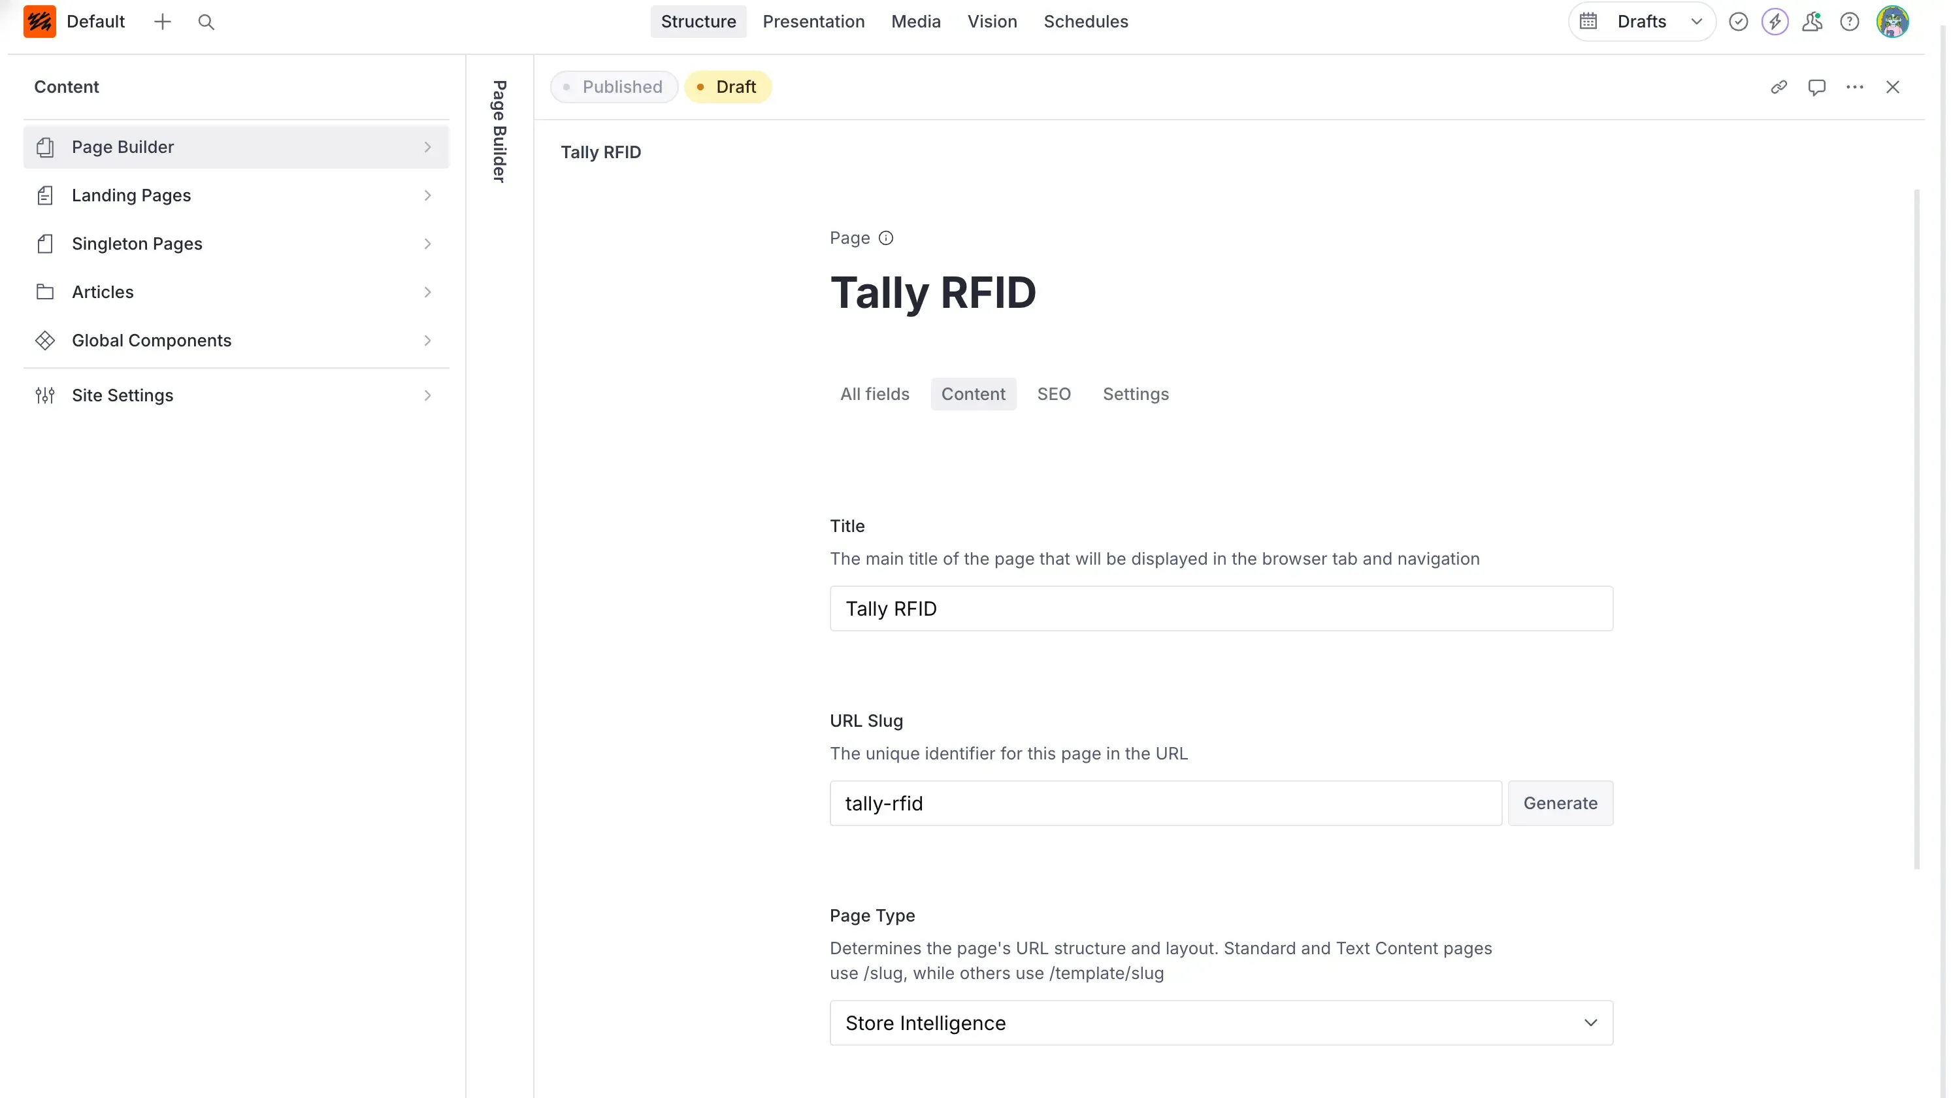Switch to the Presentation tab

(813, 21)
